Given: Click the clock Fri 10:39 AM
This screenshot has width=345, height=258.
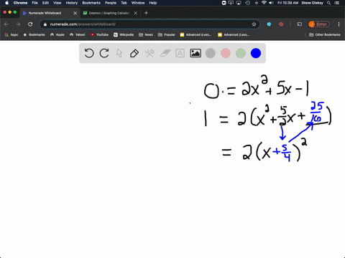Looking at the screenshot, I should tap(288, 3).
